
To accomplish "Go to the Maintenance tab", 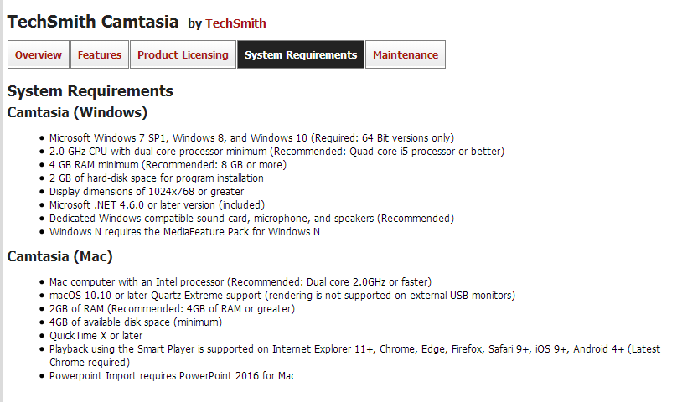I will pos(406,55).
